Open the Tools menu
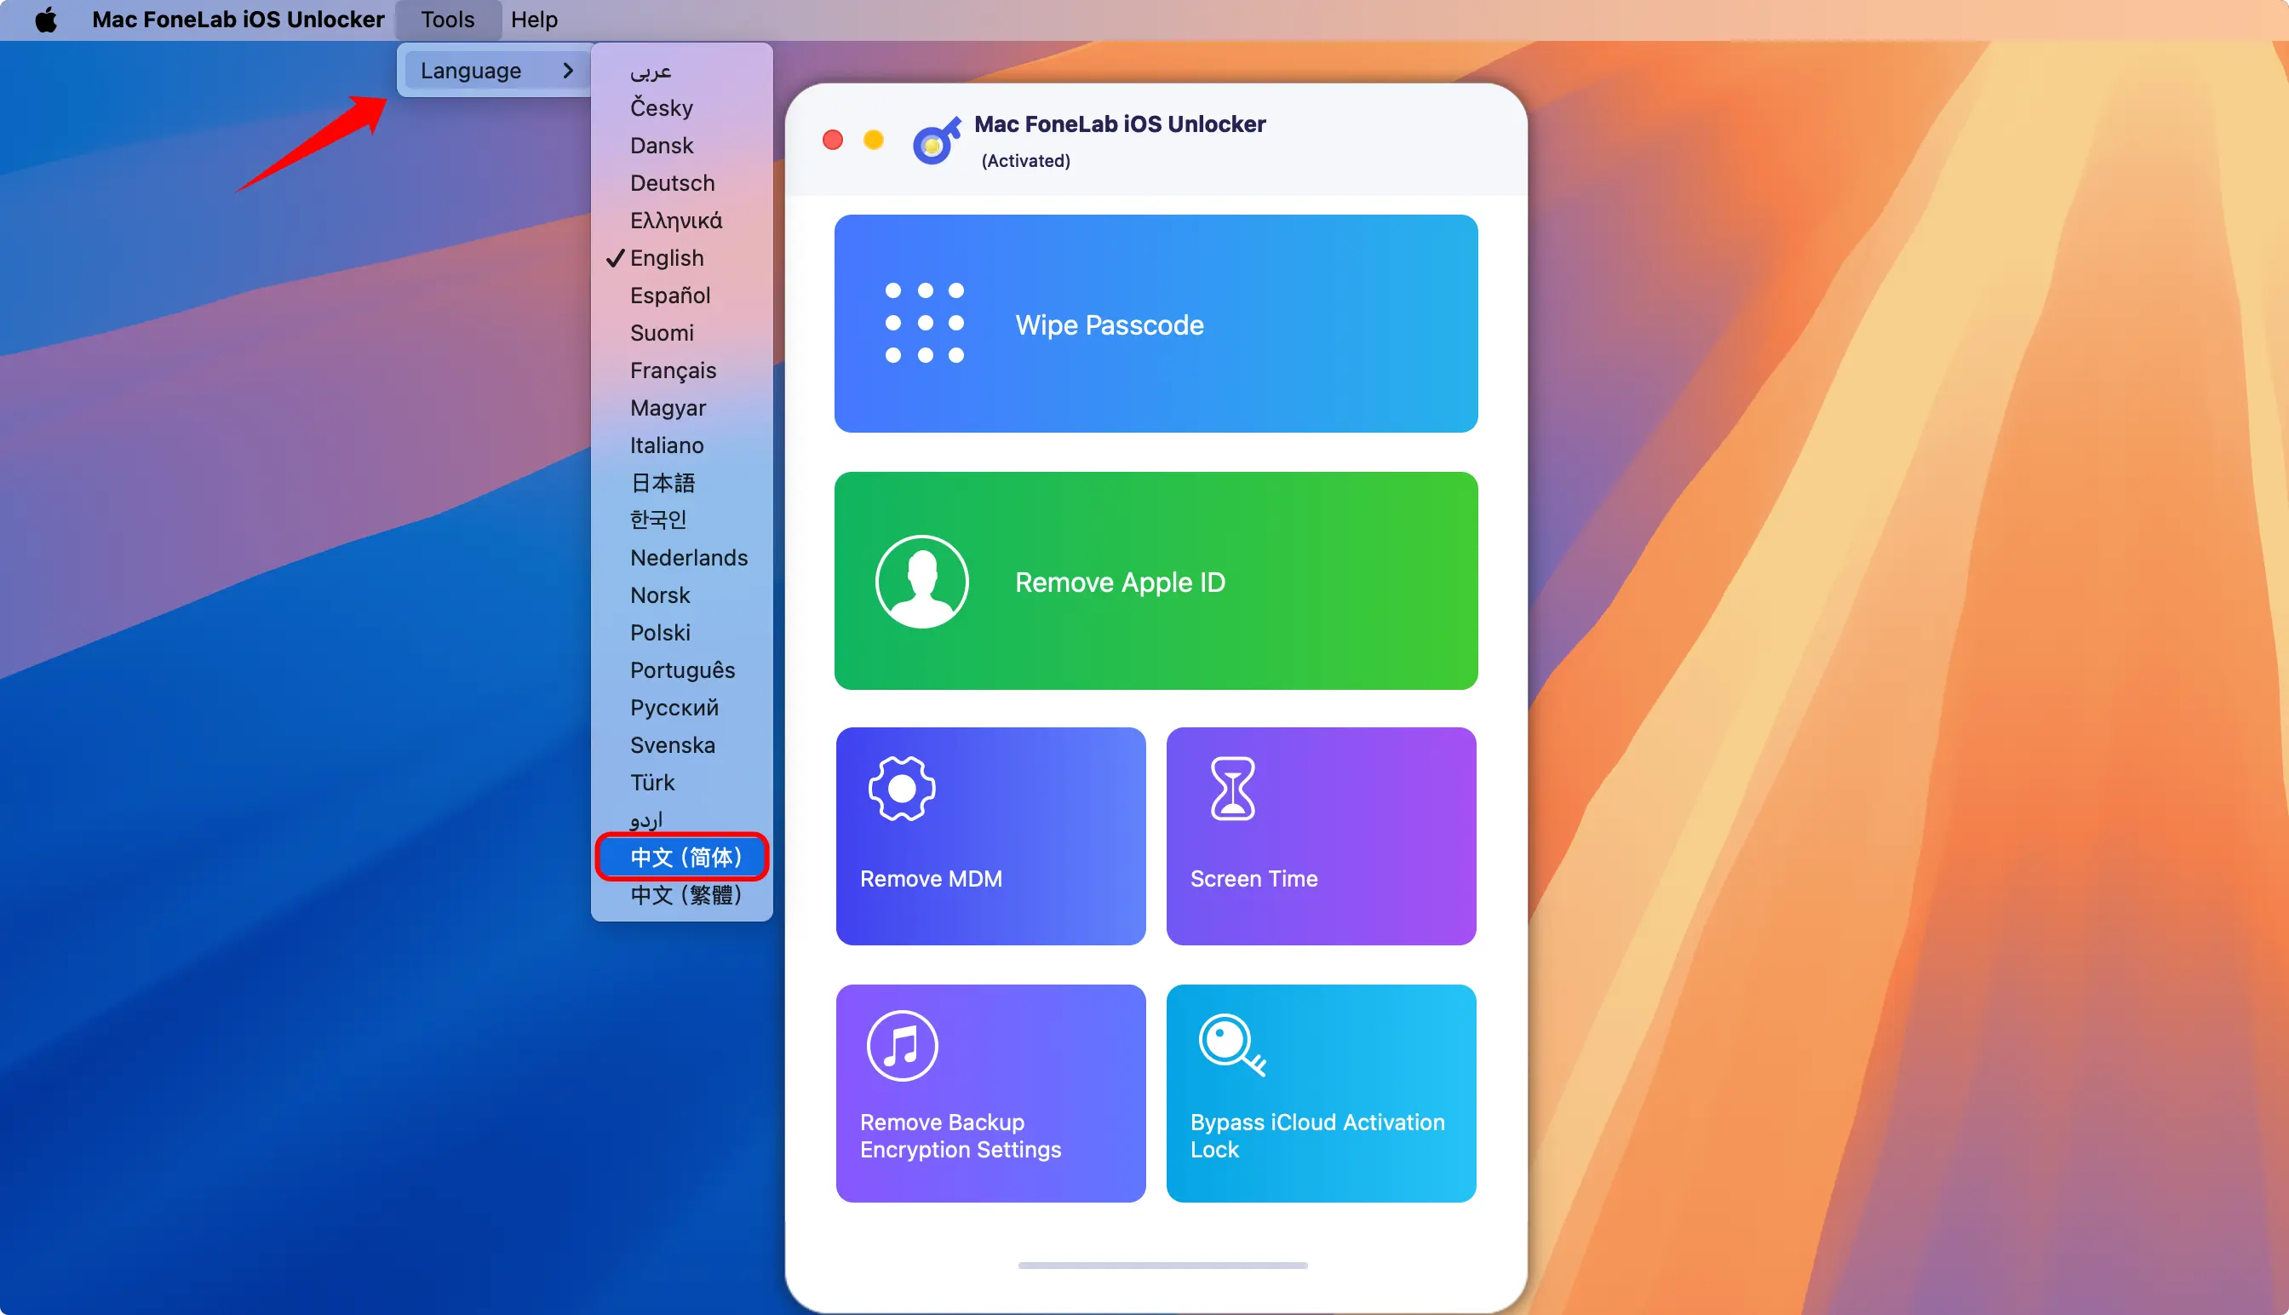 [x=447, y=19]
